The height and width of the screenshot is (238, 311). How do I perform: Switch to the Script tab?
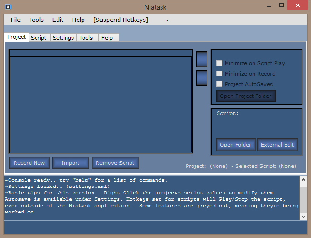click(38, 38)
